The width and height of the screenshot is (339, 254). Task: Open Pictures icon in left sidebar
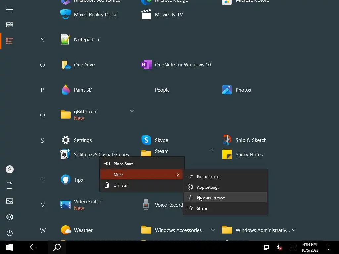(x=10, y=201)
